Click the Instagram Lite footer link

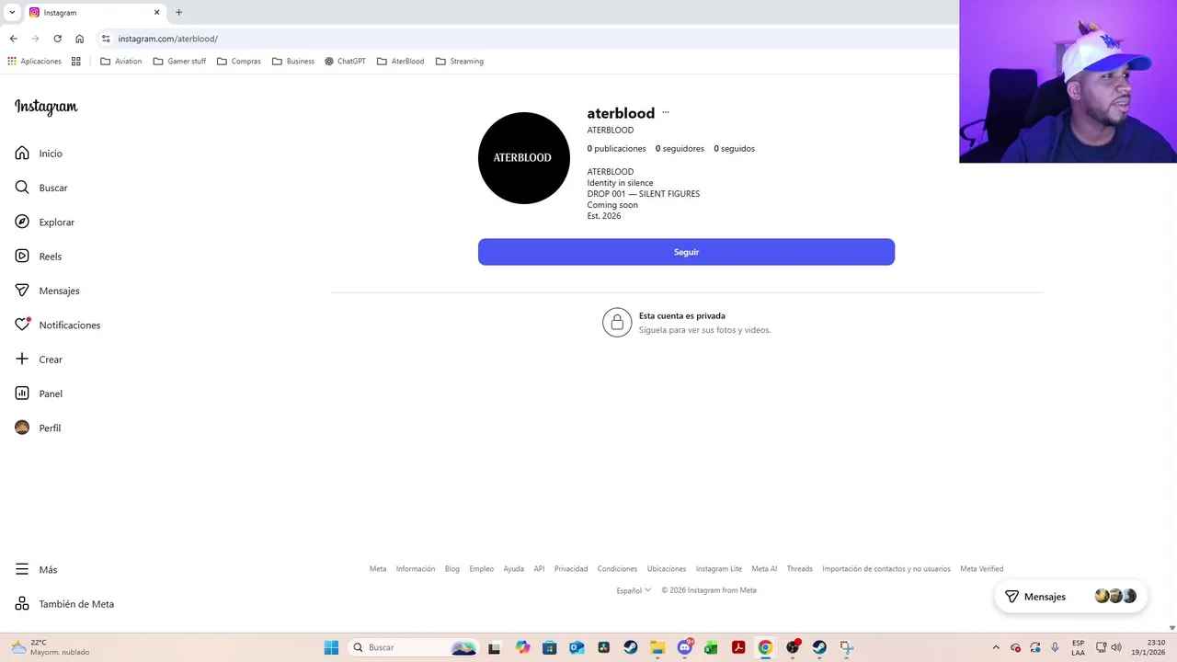[719, 569]
